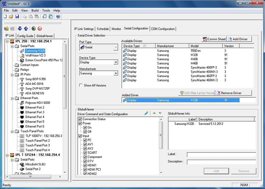This screenshot has width=265, height=189.
Task: Uncheck the Power checkbox
Action: tap(80, 123)
